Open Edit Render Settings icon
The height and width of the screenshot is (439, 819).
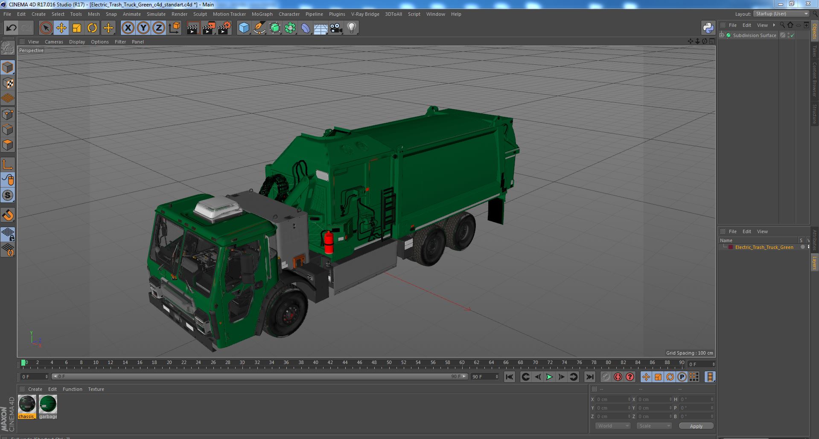(x=224, y=28)
